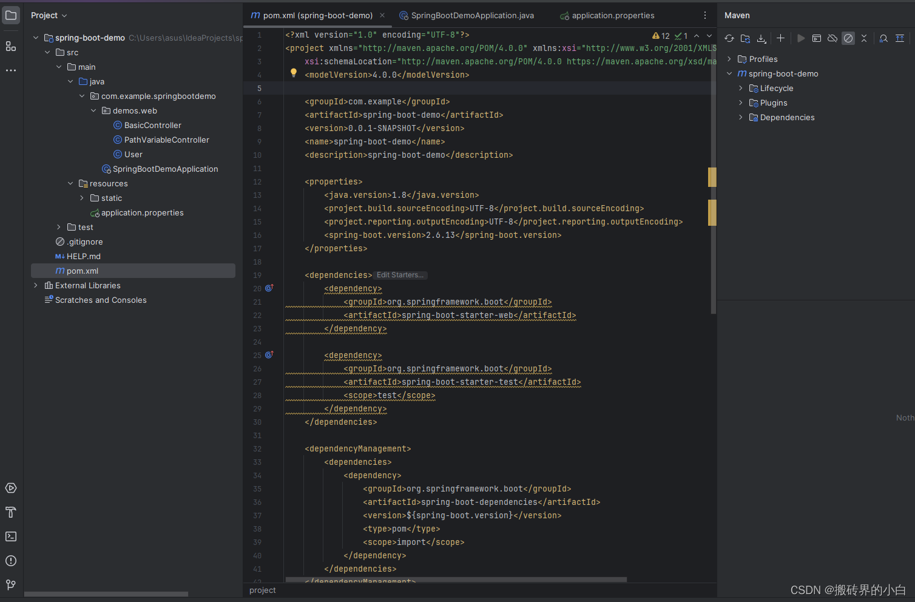Screen dimensions: 915x602
Task: Expand Profiles in Maven panel
Action: point(729,59)
